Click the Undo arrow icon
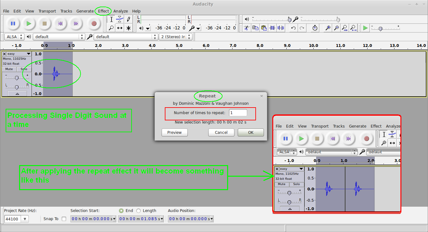The width and height of the screenshot is (428, 232). [293, 28]
